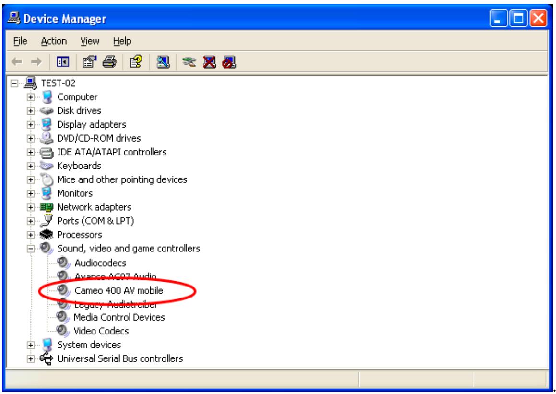Click the DVD/CD-ROM drives disc icon
The width and height of the screenshot is (556, 394).
tap(47, 138)
